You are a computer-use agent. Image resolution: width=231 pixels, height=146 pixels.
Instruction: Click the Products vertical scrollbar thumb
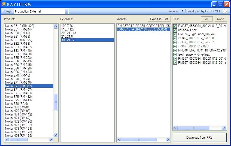pos(56,102)
